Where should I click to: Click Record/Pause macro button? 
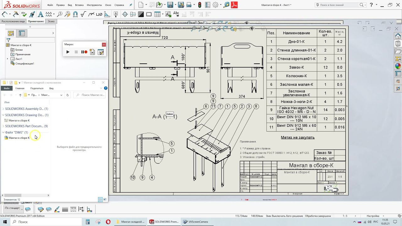84,52
